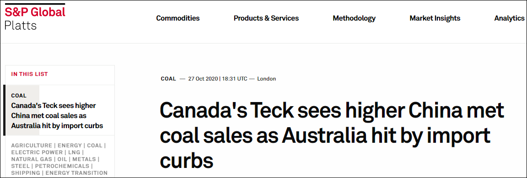This screenshot has height=178, width=527.
Task: Click the COAL category tag above headline
Action: [168, 79]
